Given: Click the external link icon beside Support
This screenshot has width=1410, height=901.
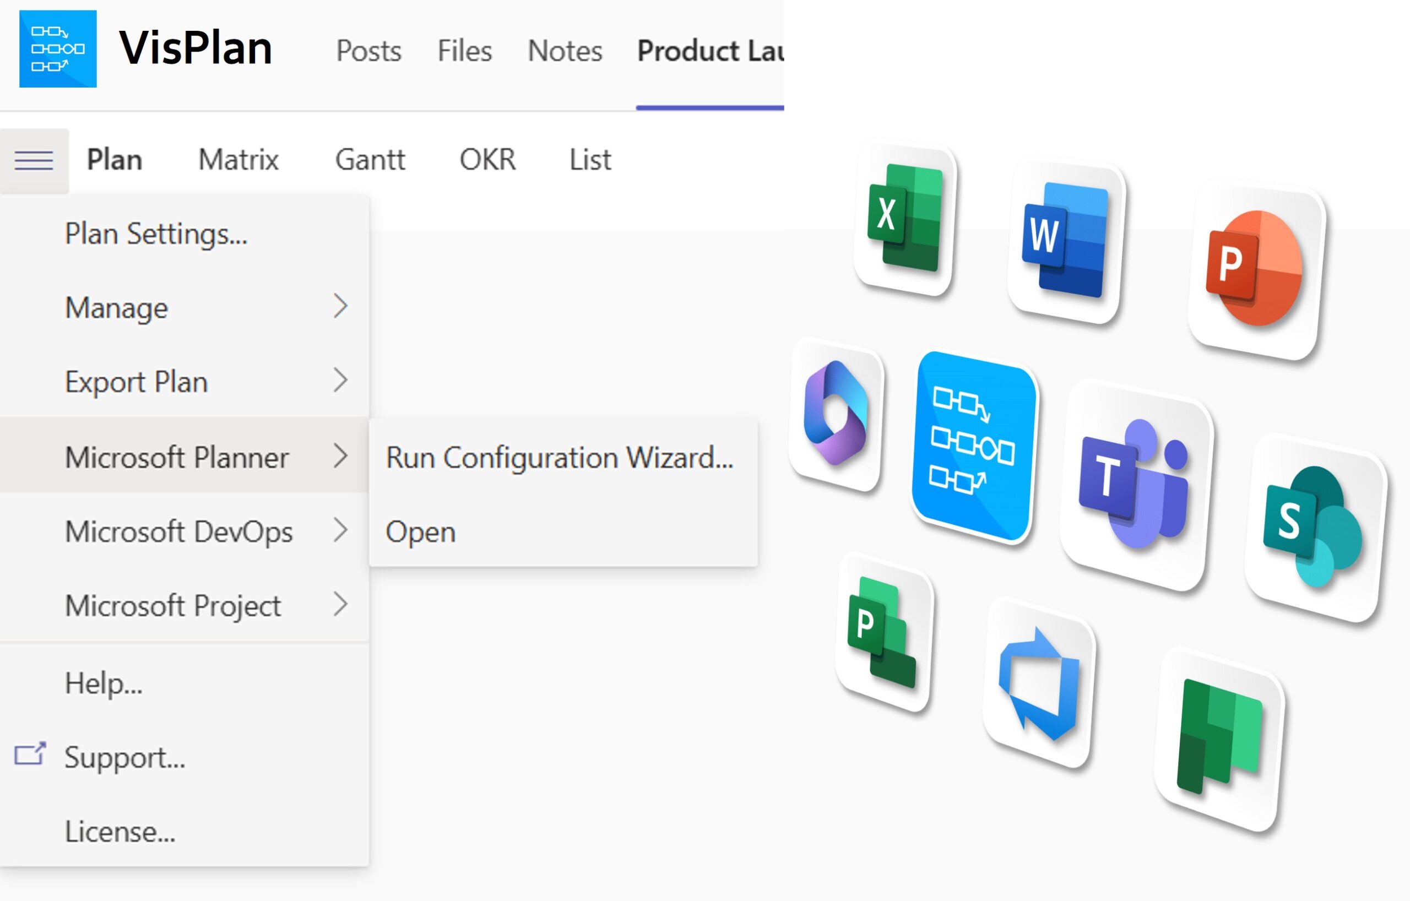Looking at the screenshot, I should 30,753.
